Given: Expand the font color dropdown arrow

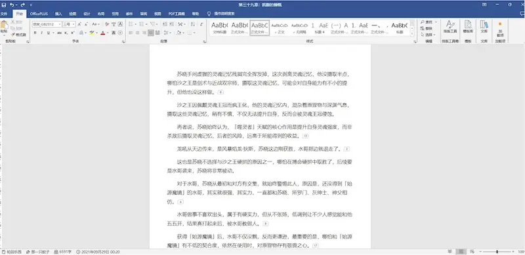Looking at the screenshot, I should pos(107,33).
